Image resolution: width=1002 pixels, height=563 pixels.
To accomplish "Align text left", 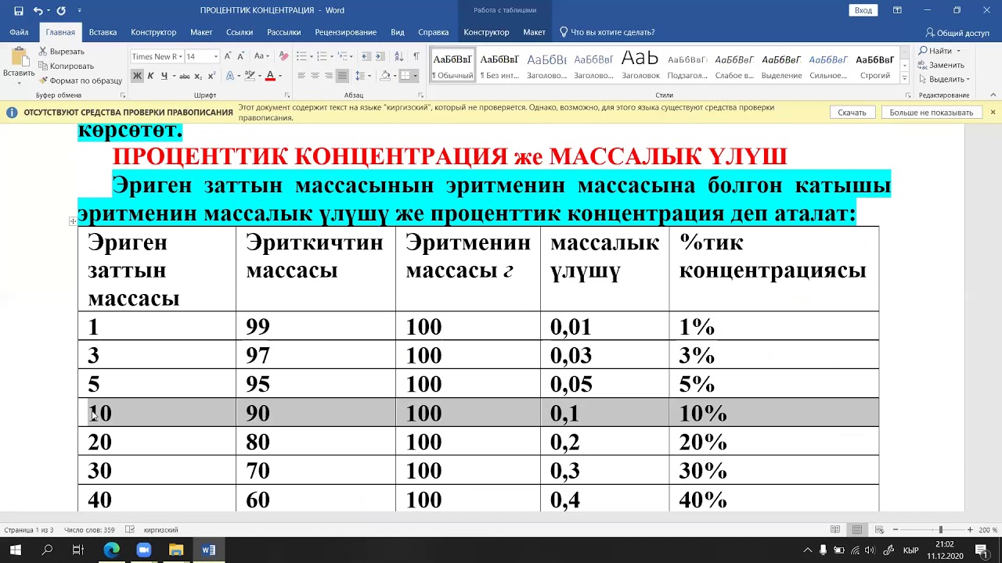I will click(x=301, y=76).
